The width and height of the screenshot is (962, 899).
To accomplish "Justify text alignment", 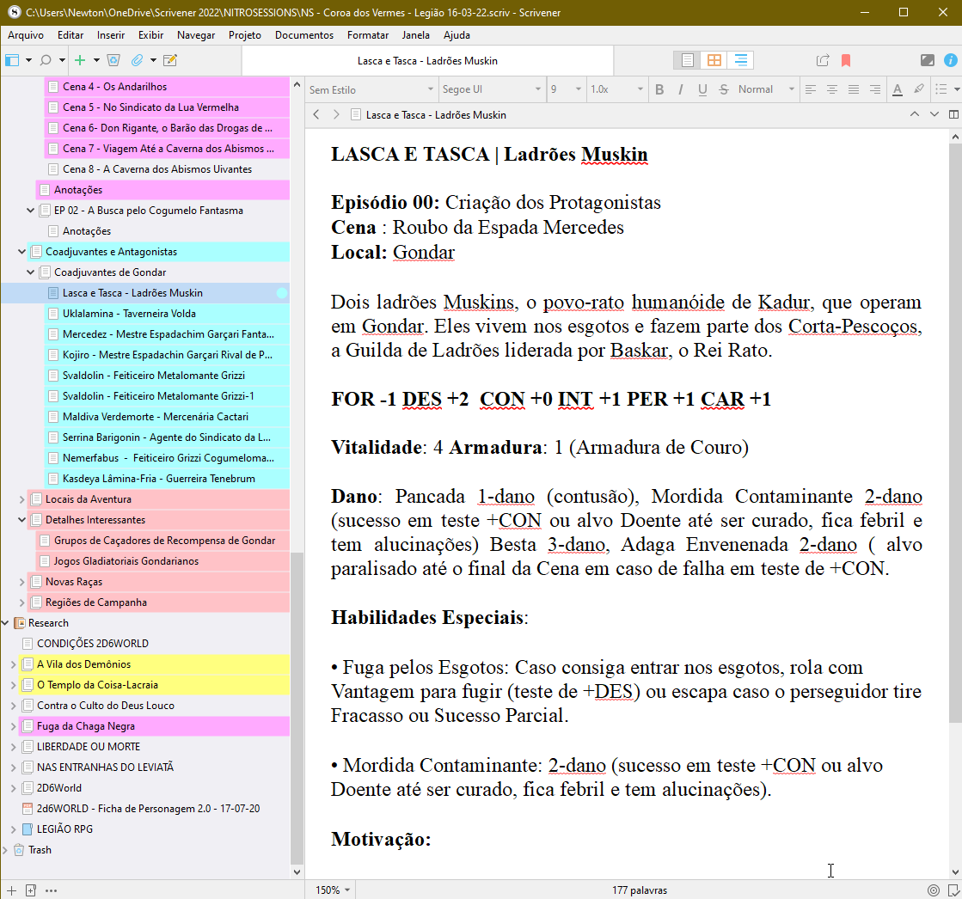I will point(854,89).
